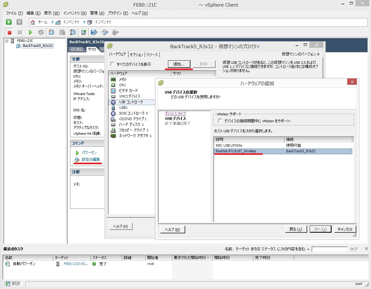Click ヘルプ button in properties dialog
The height and width of the screenshot is (289, 371).
(x=120, y=226)
